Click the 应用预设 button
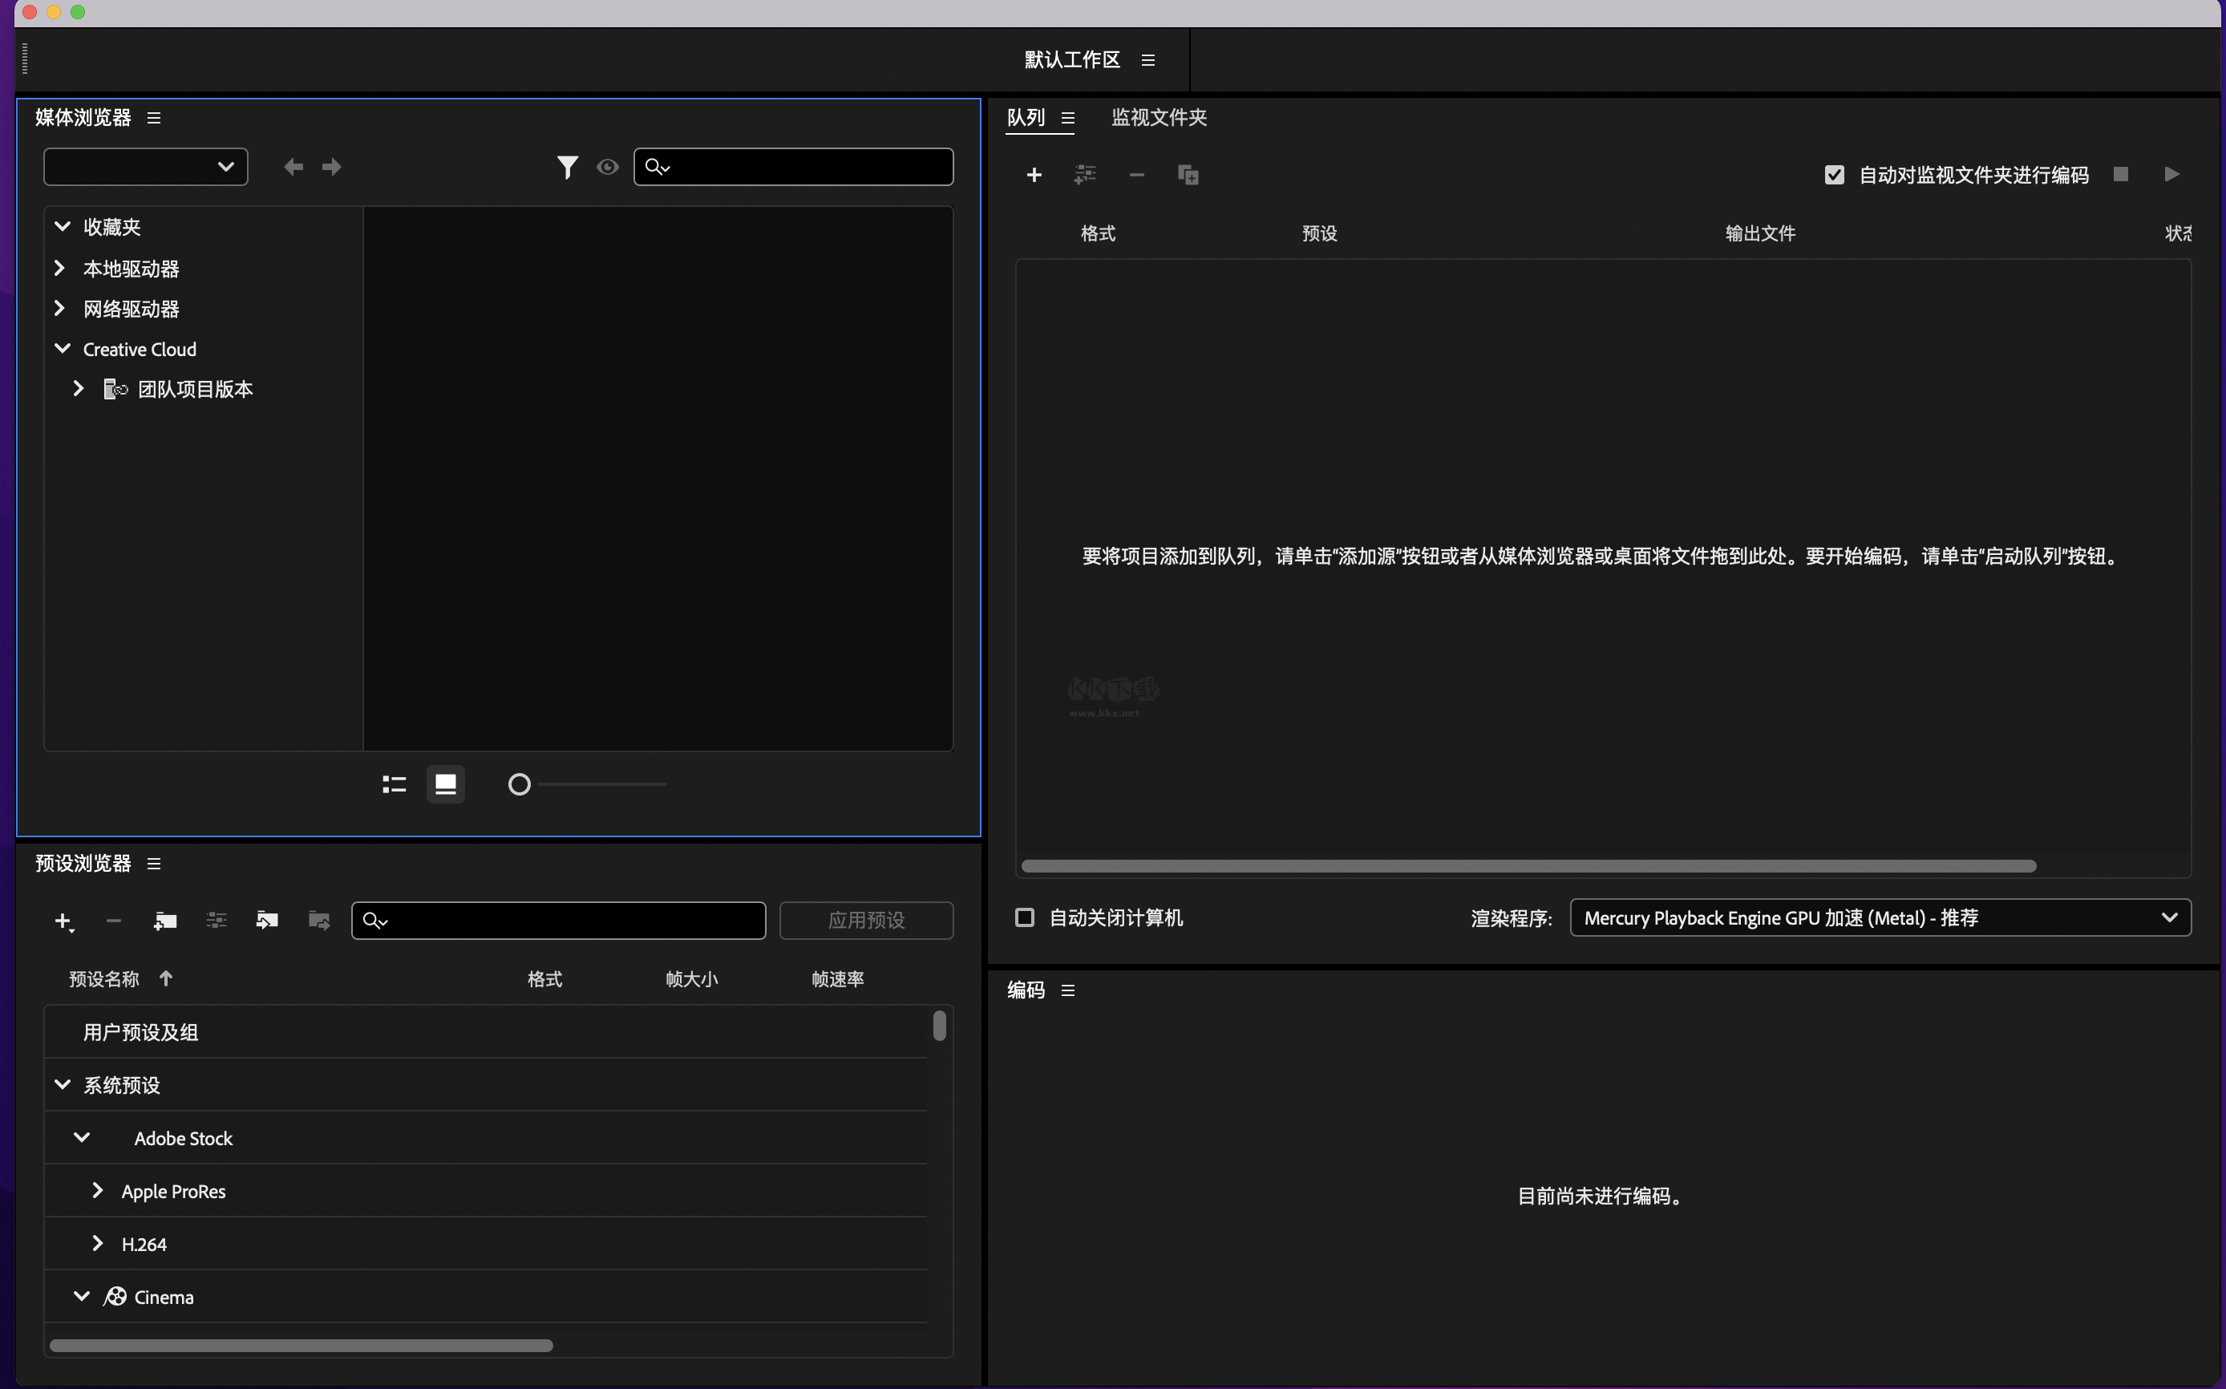2226x1389 pixels. tap(866, 920)
